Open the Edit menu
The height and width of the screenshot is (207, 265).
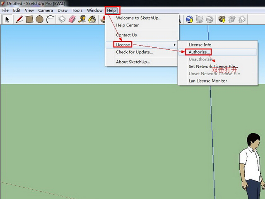tap(17, 10)
